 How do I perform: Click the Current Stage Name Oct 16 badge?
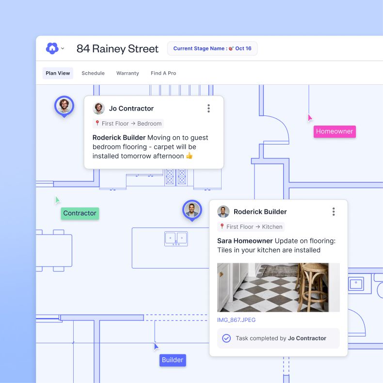coord(212,48)
